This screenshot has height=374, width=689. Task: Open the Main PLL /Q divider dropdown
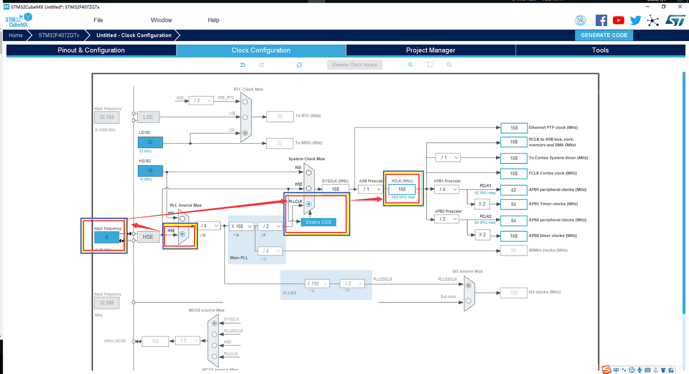270,251
